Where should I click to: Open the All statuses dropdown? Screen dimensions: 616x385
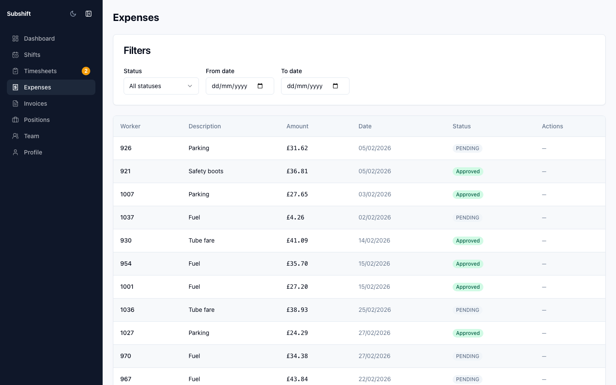click(161, 86)
